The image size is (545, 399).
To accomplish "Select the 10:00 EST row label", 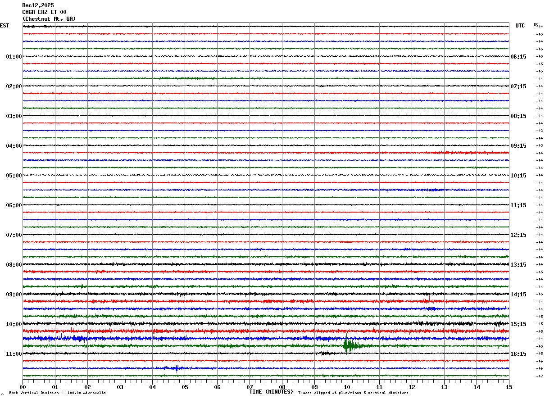I will [14, 324].
